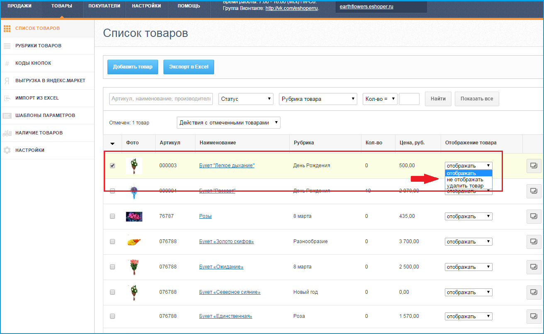Screen dimensions: 544x334
Task: Click the Коды кнопок hash icon
Action: click(7, 63)
